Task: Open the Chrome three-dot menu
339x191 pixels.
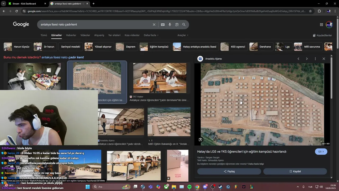Action: 336,11
